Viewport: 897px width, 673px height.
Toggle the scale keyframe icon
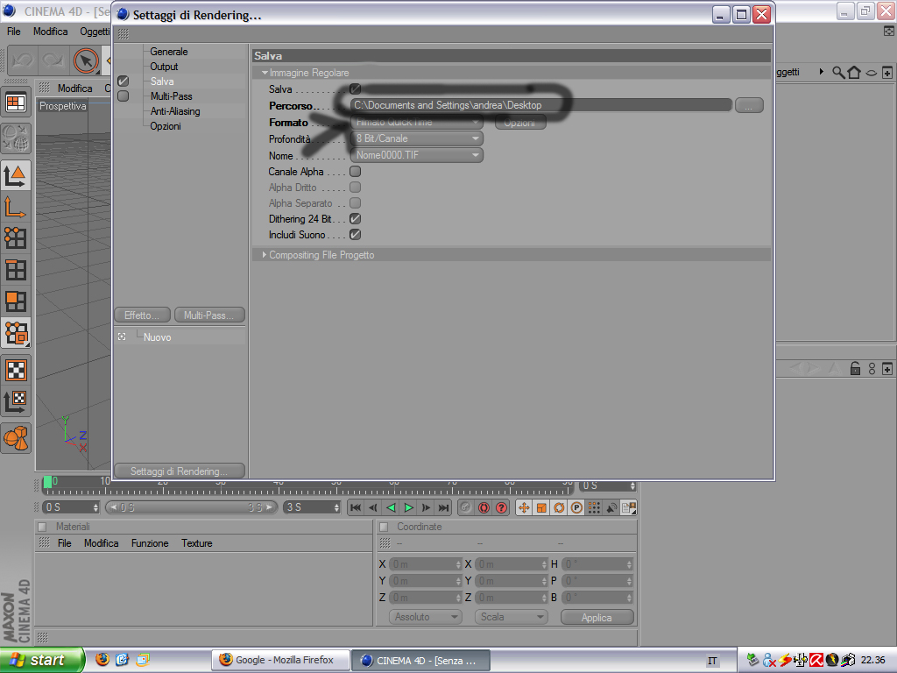coord(541,507)
